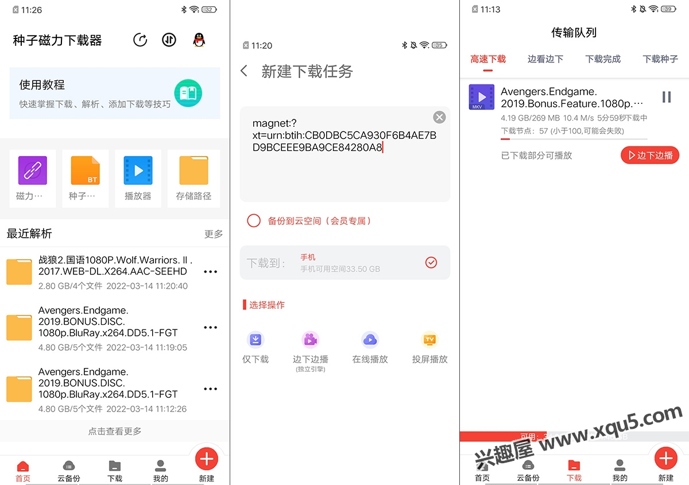Tap 点击查看更多 to load more

click(115, 431)
